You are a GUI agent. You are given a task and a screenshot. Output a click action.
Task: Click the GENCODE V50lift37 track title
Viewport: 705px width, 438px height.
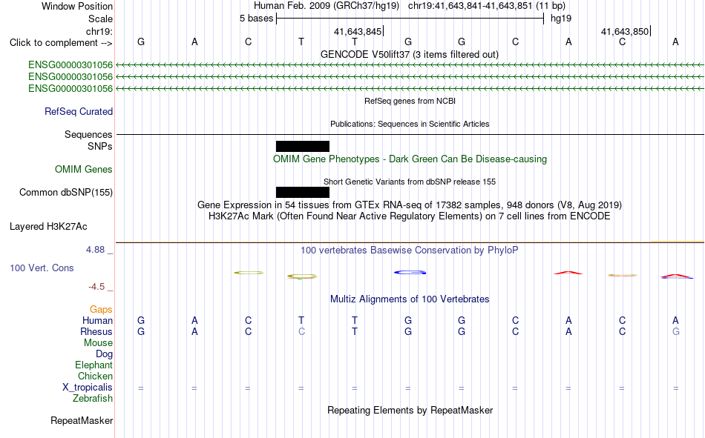(x=410, y=54)
